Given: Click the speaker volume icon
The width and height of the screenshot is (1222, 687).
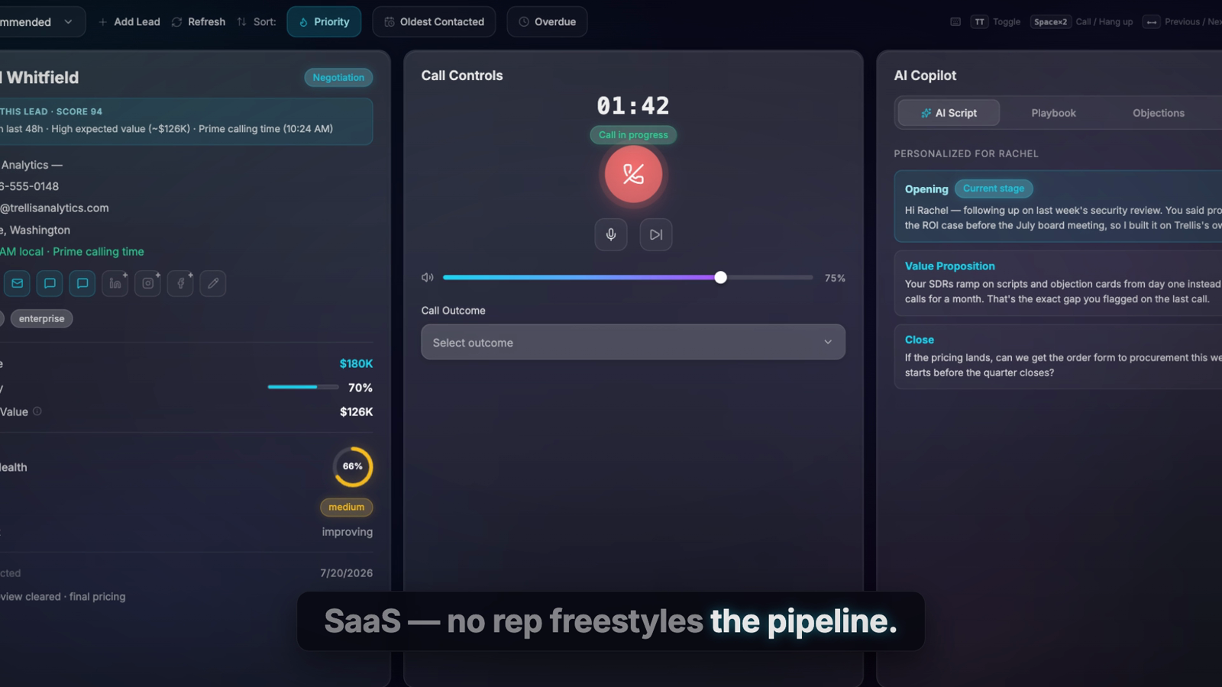Looking at the screenshot, I should coord(428,278).
